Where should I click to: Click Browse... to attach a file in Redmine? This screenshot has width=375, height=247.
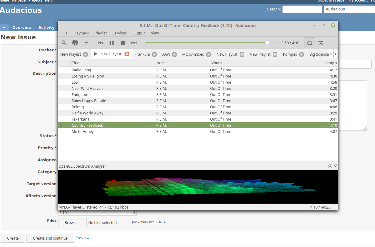click(x=72, y=222)
